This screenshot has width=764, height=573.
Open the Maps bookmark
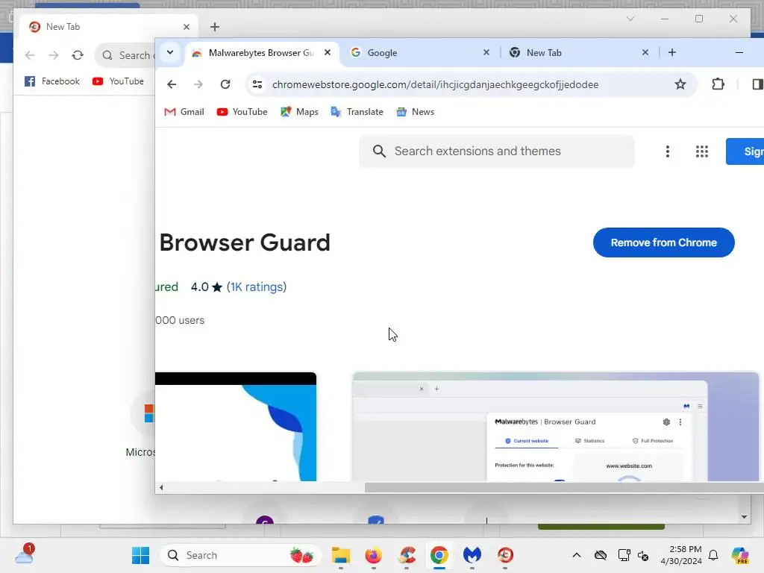(x=299, y=112)
